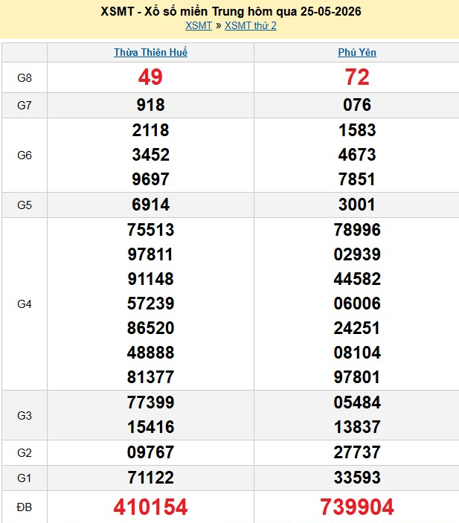459x523 pixels.
Task: Click G4 number 08104
Action: (x=357, y=353)
